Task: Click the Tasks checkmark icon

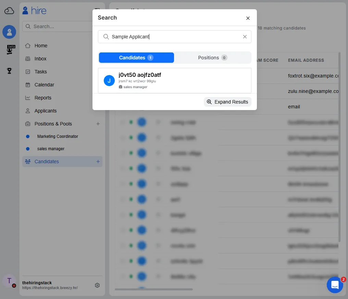Action: (x=28, y=72)
